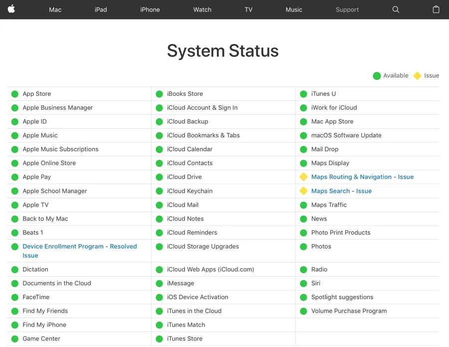Click Music in the navigation bar
Image resolution: width=449 pixels, height=347 pixels.
(294, 9)
